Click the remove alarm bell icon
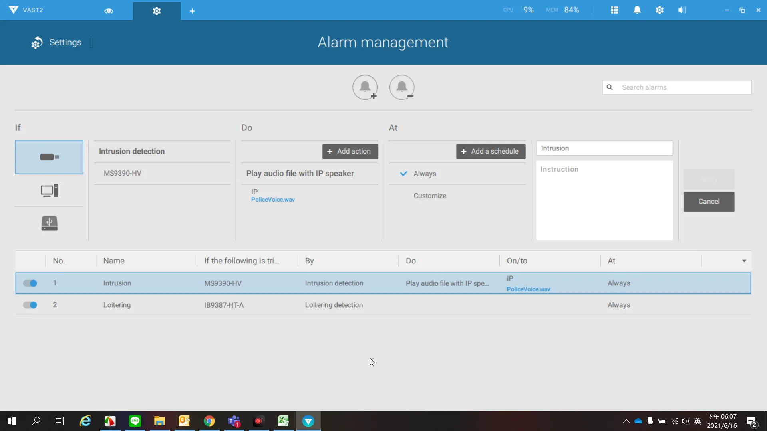 [402, 87]
